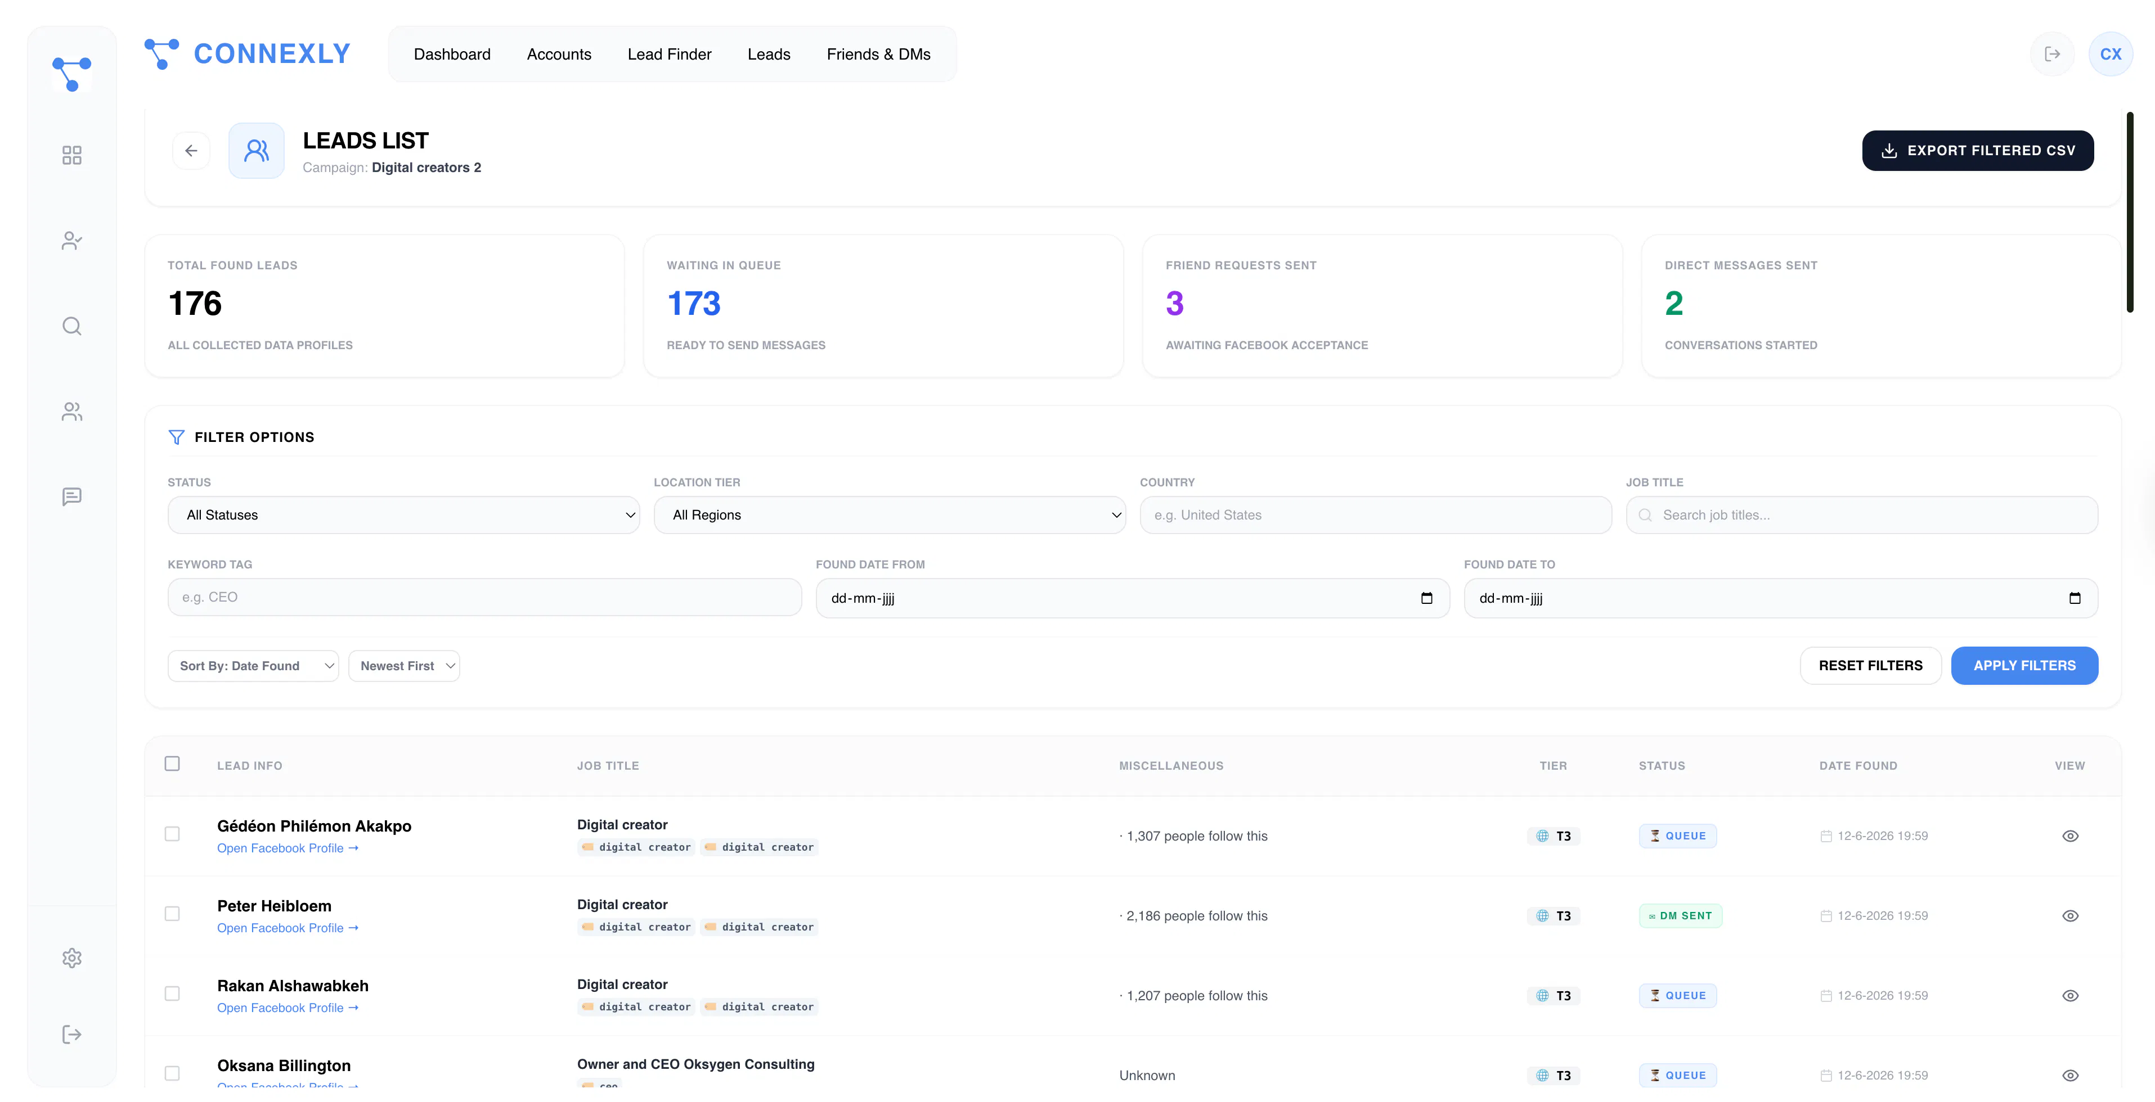Open the Leads tab

point(769,55)
